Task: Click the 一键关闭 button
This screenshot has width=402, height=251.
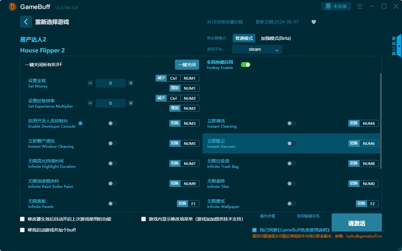Action: pyautogui.click(x=187, y=65)
